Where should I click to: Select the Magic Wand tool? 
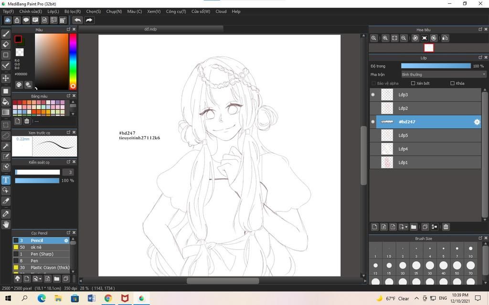pos(6,146)
